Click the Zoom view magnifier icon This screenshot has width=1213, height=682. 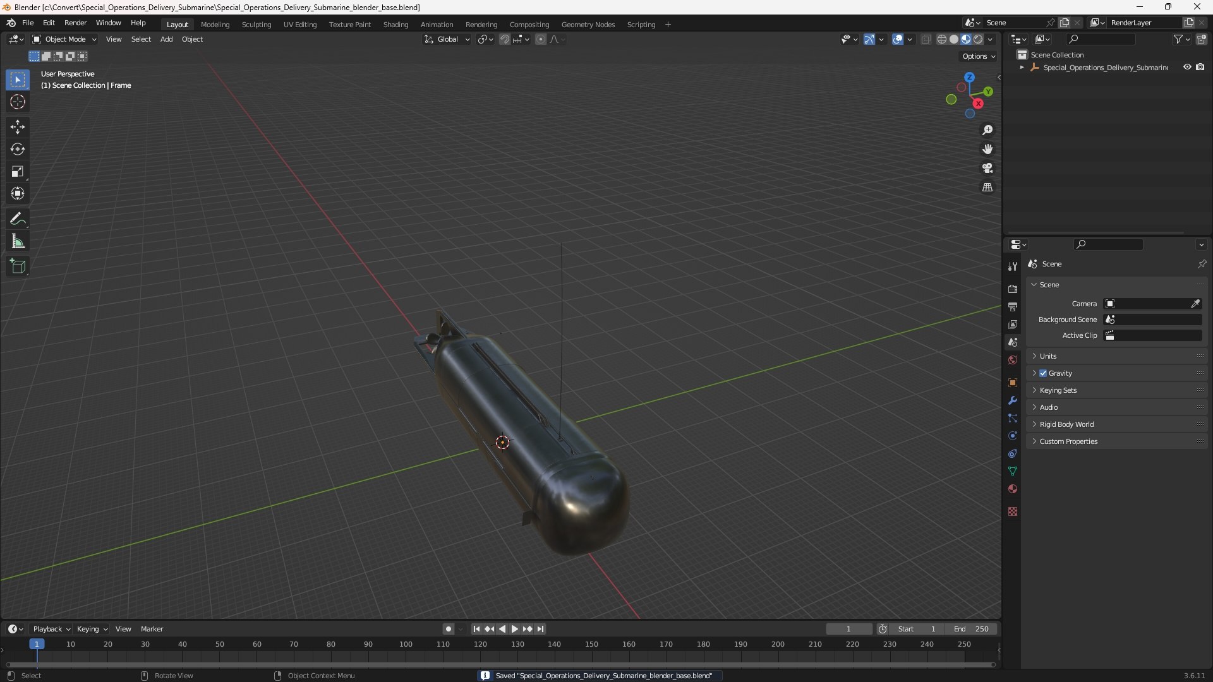click(987, 130)
